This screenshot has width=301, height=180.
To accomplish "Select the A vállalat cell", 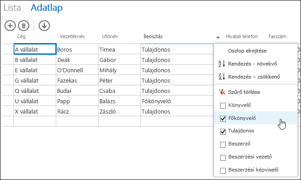I will (x=35, y=49).
